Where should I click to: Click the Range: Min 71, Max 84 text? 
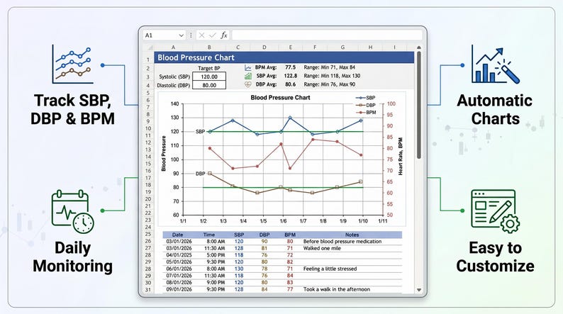(329, 67)
